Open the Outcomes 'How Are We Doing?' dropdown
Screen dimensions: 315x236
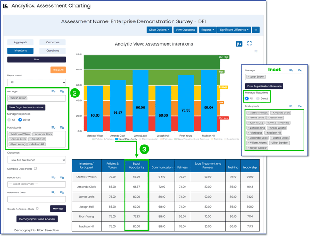tap(37, 160)
